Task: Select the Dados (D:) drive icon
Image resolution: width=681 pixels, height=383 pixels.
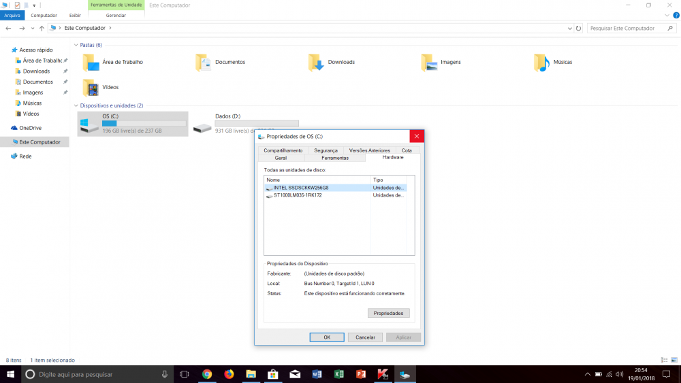Action: pyautogui.click(x=202, y=127)
